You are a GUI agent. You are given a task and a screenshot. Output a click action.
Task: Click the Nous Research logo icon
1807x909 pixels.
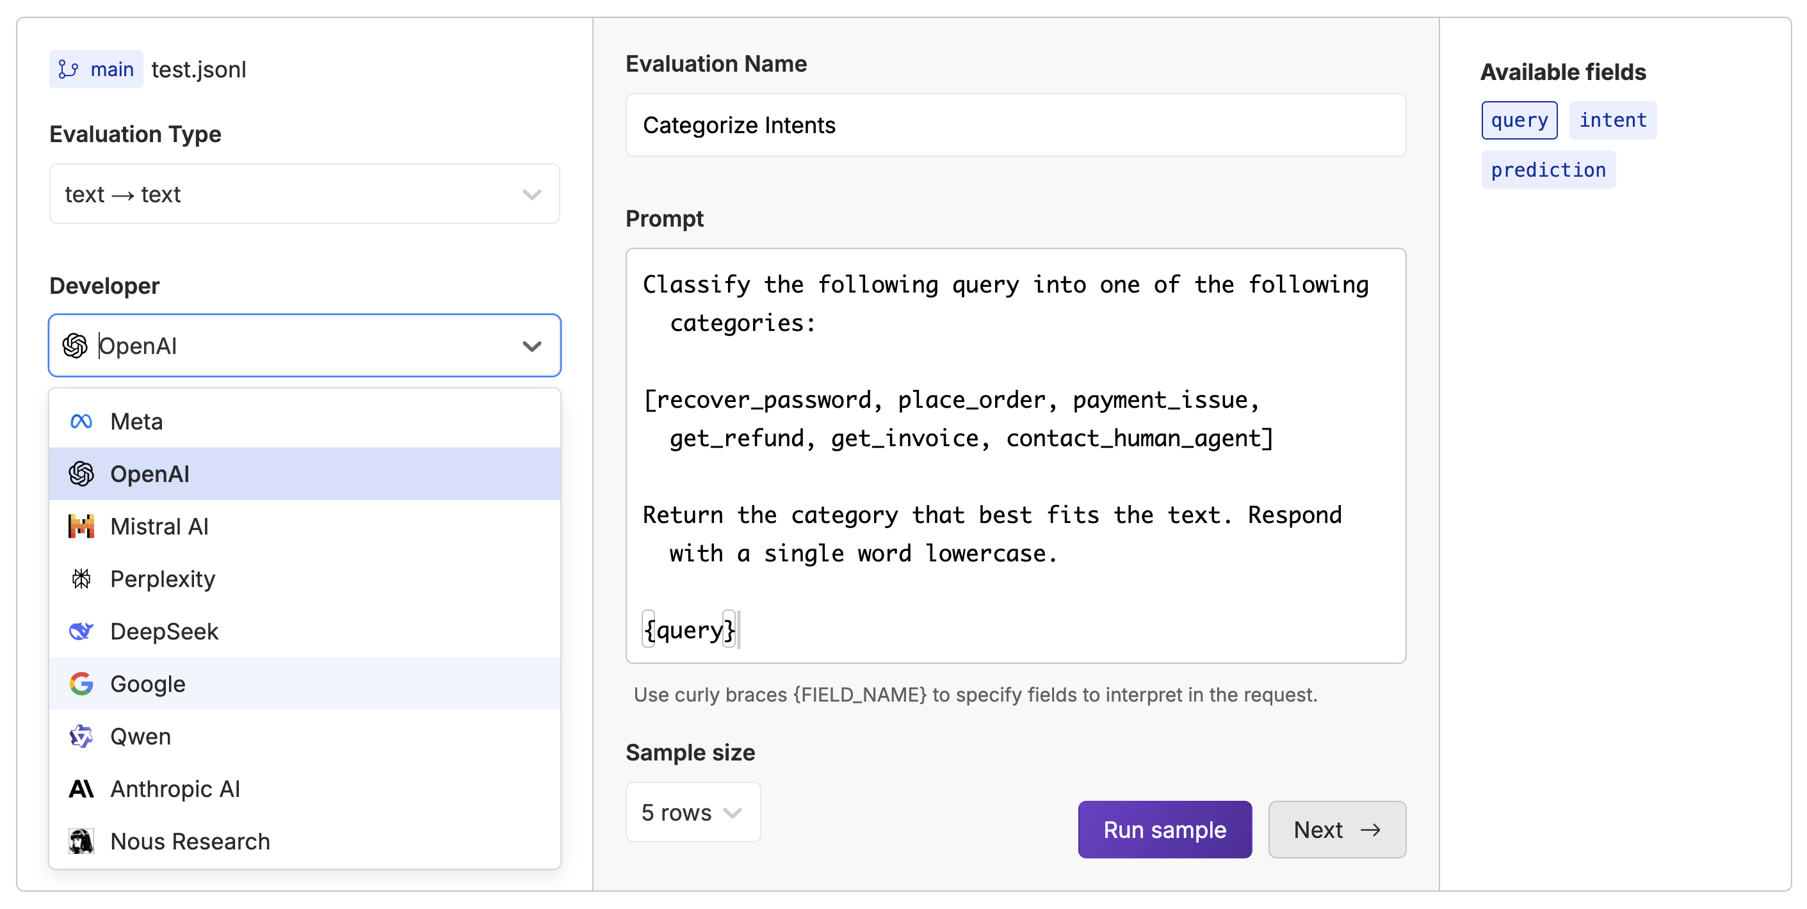[81, 841]
